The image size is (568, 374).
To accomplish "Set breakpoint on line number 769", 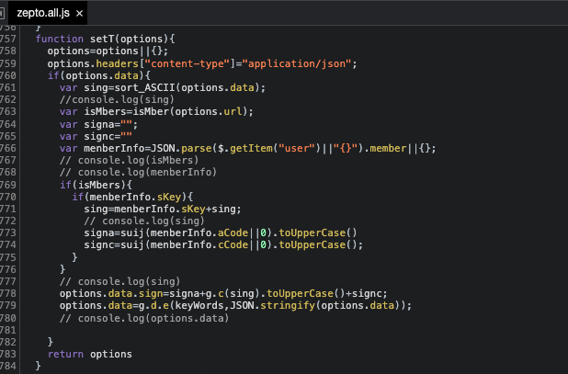I will [8, 185].
